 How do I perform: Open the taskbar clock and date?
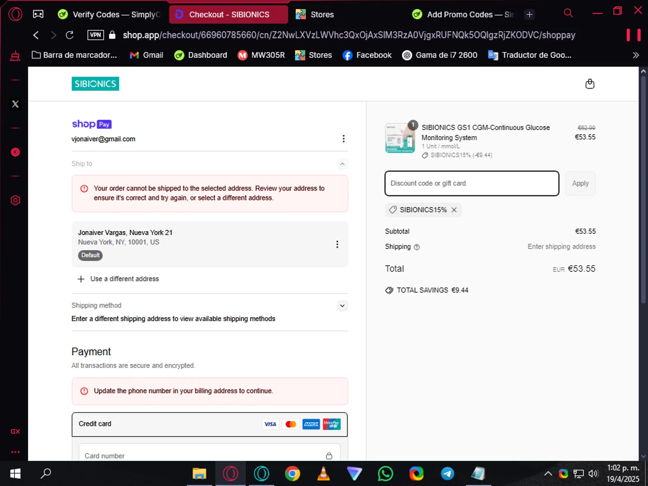tap(623, 473)
